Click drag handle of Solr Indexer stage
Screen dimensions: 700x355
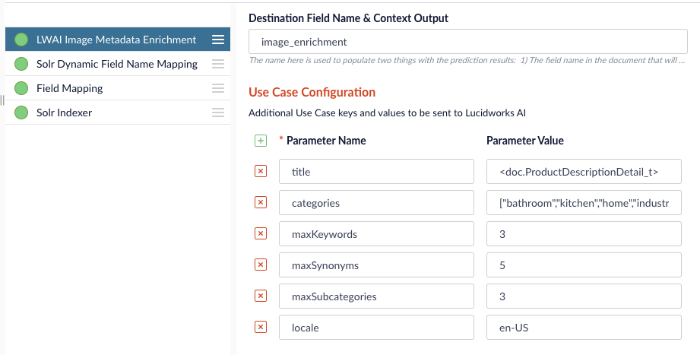click(218, 113)
